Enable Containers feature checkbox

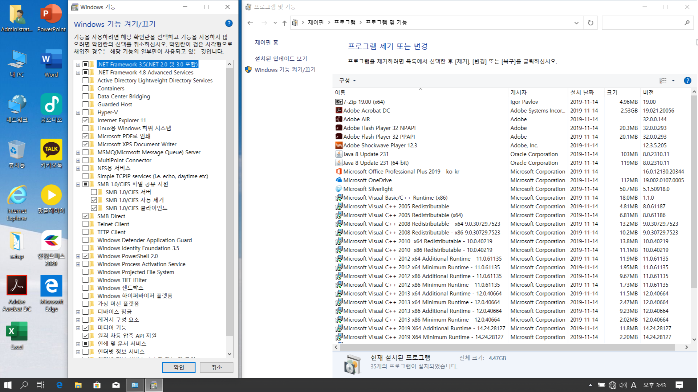pos(86,88)
